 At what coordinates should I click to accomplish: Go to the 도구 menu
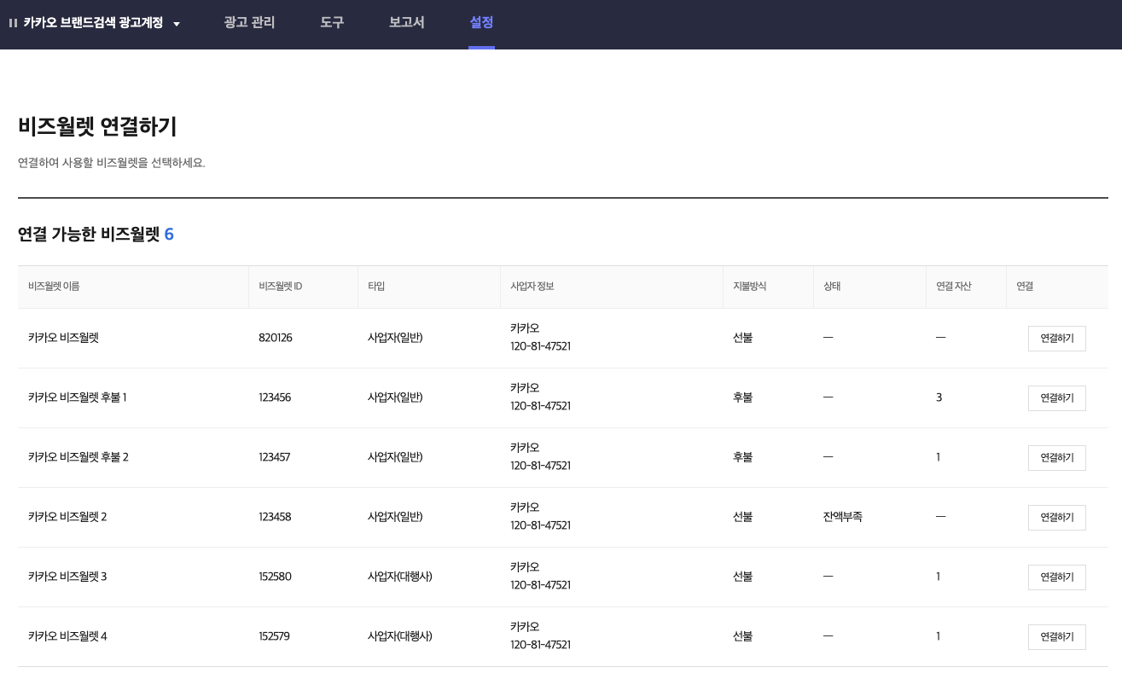point(332,23)
